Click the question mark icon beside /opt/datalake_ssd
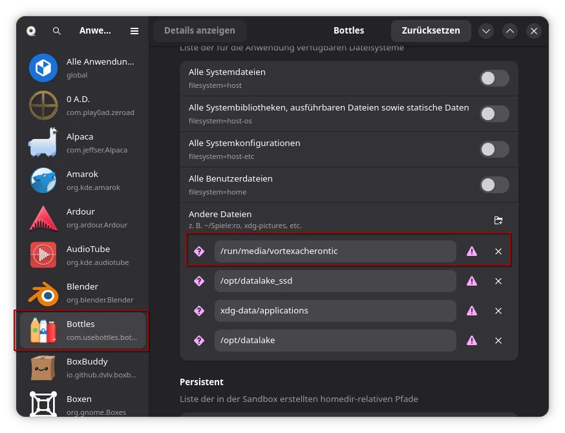Viewport: 565px width, 433px height. 199,281
